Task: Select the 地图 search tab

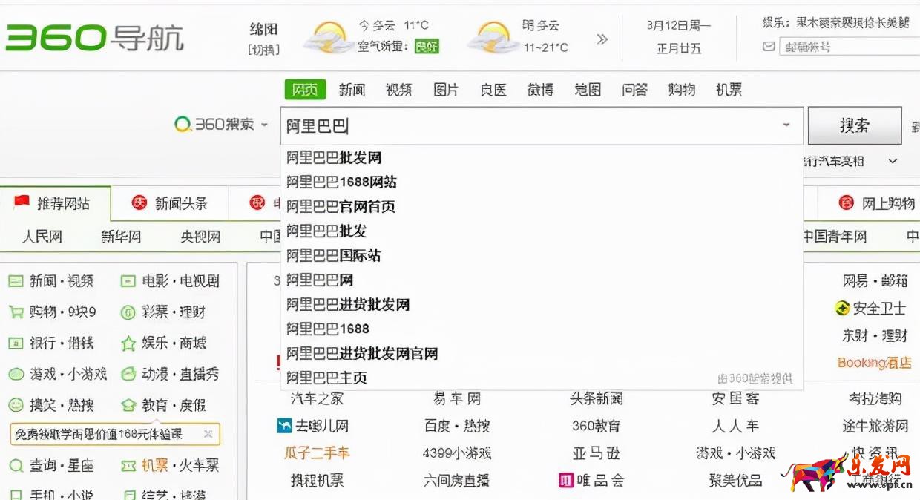Action: coord(588,90)
